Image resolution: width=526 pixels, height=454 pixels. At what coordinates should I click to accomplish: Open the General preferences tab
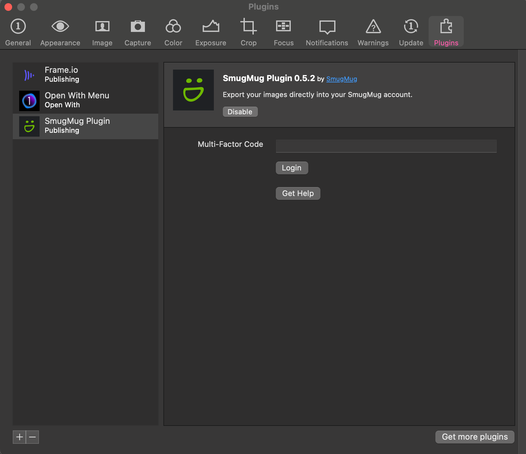pos(18,32)
